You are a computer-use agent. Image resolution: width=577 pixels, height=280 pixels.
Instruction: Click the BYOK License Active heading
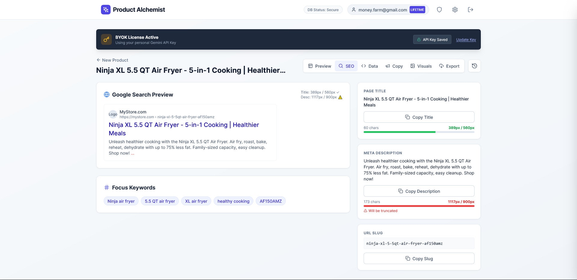pyautogui.click(x=137, y=37)
